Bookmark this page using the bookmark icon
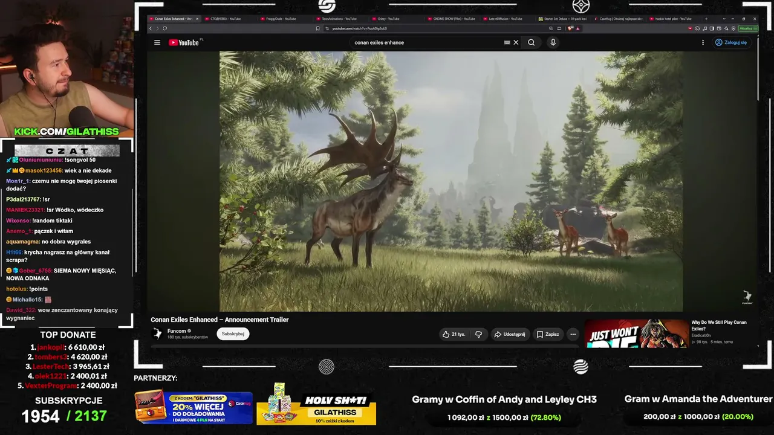This screenshot has width=774, height=435. 318,28
